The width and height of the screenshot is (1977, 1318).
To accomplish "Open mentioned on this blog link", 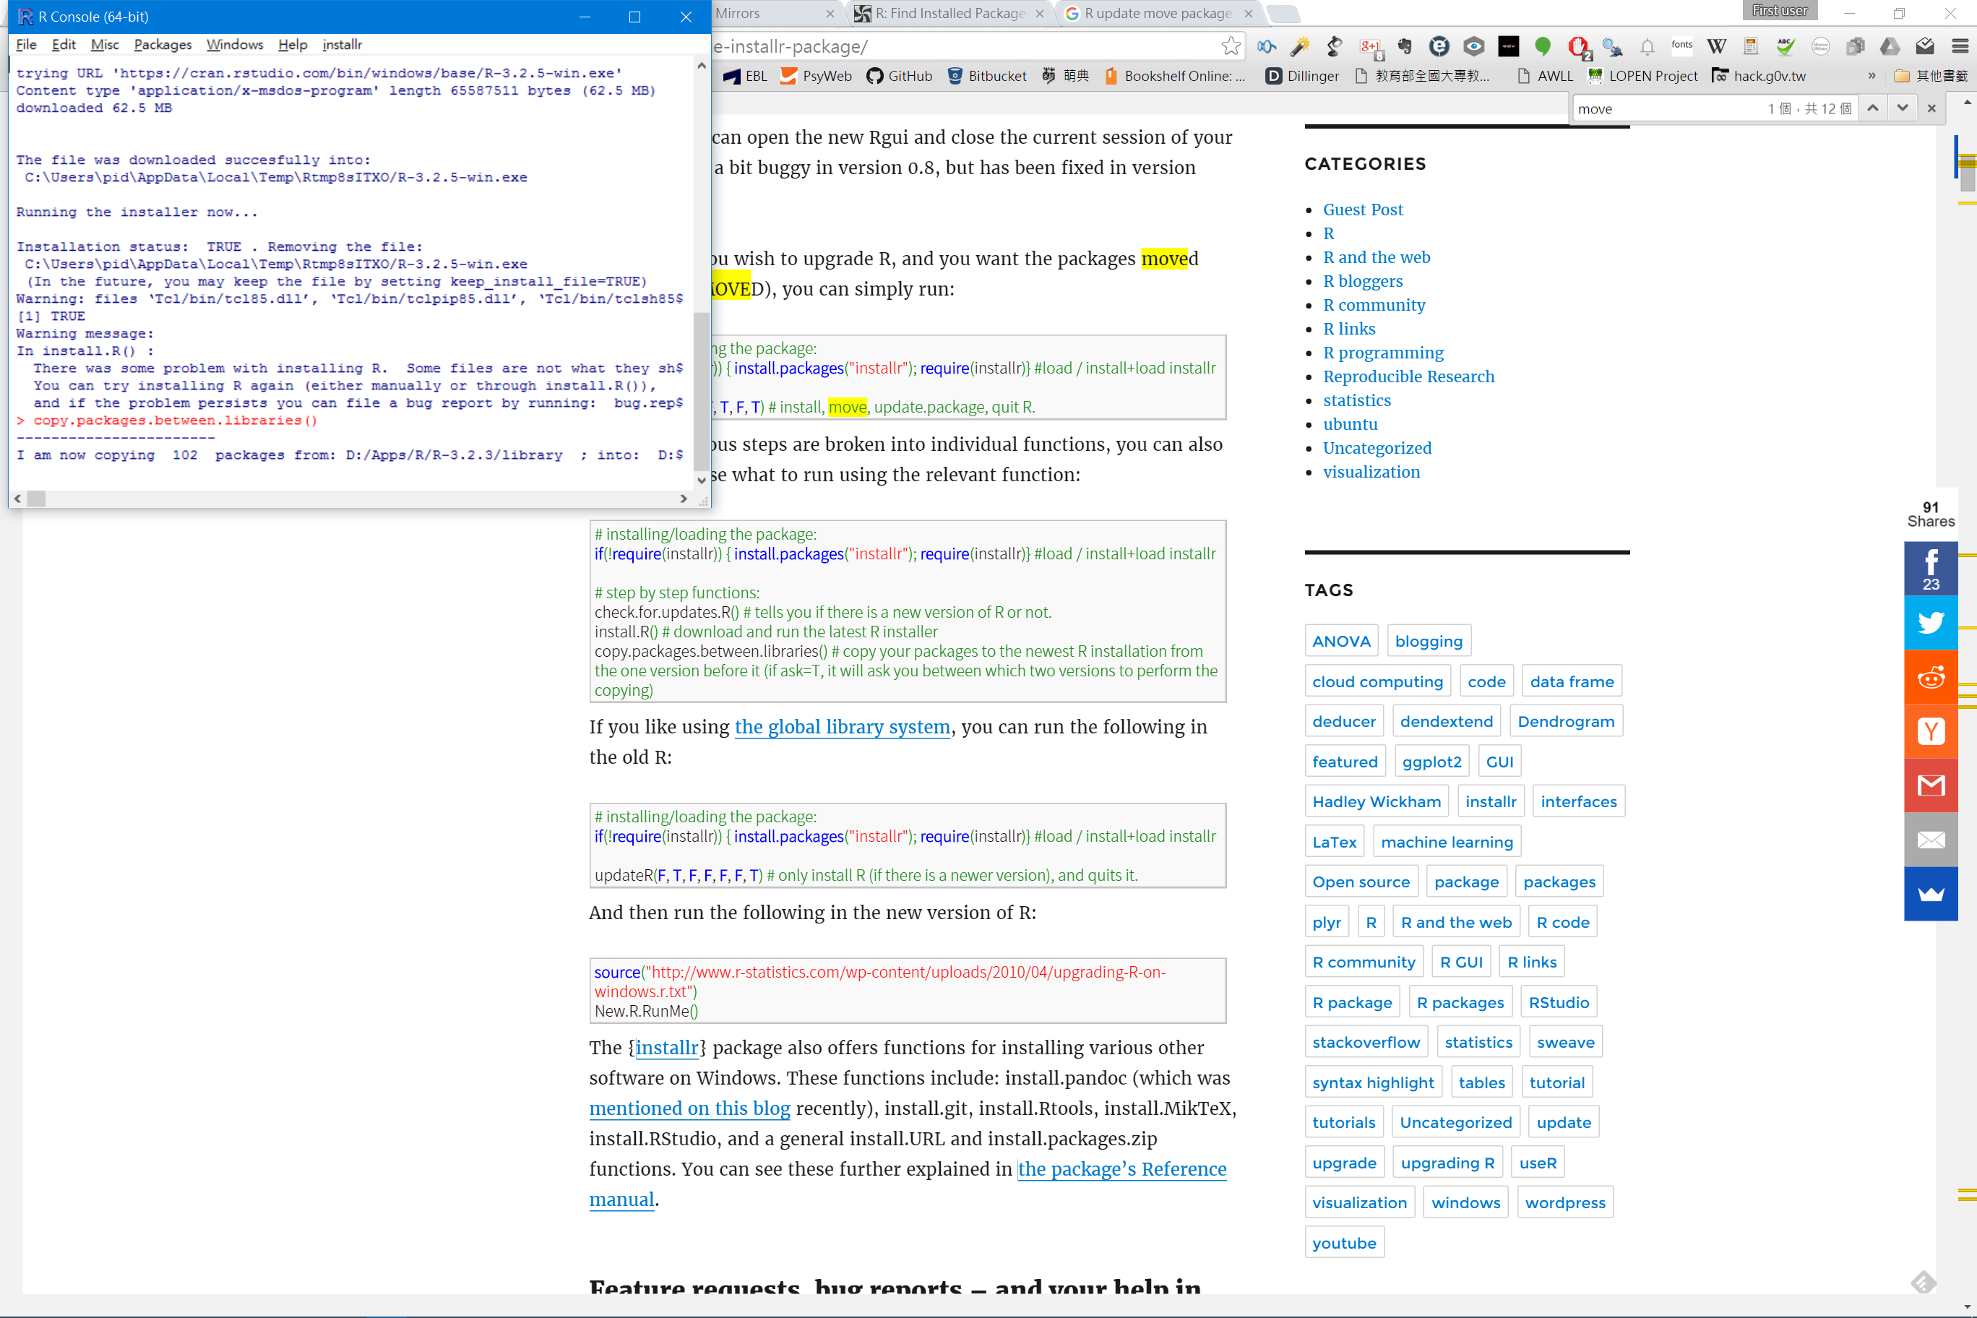I will pos(689,1108).
